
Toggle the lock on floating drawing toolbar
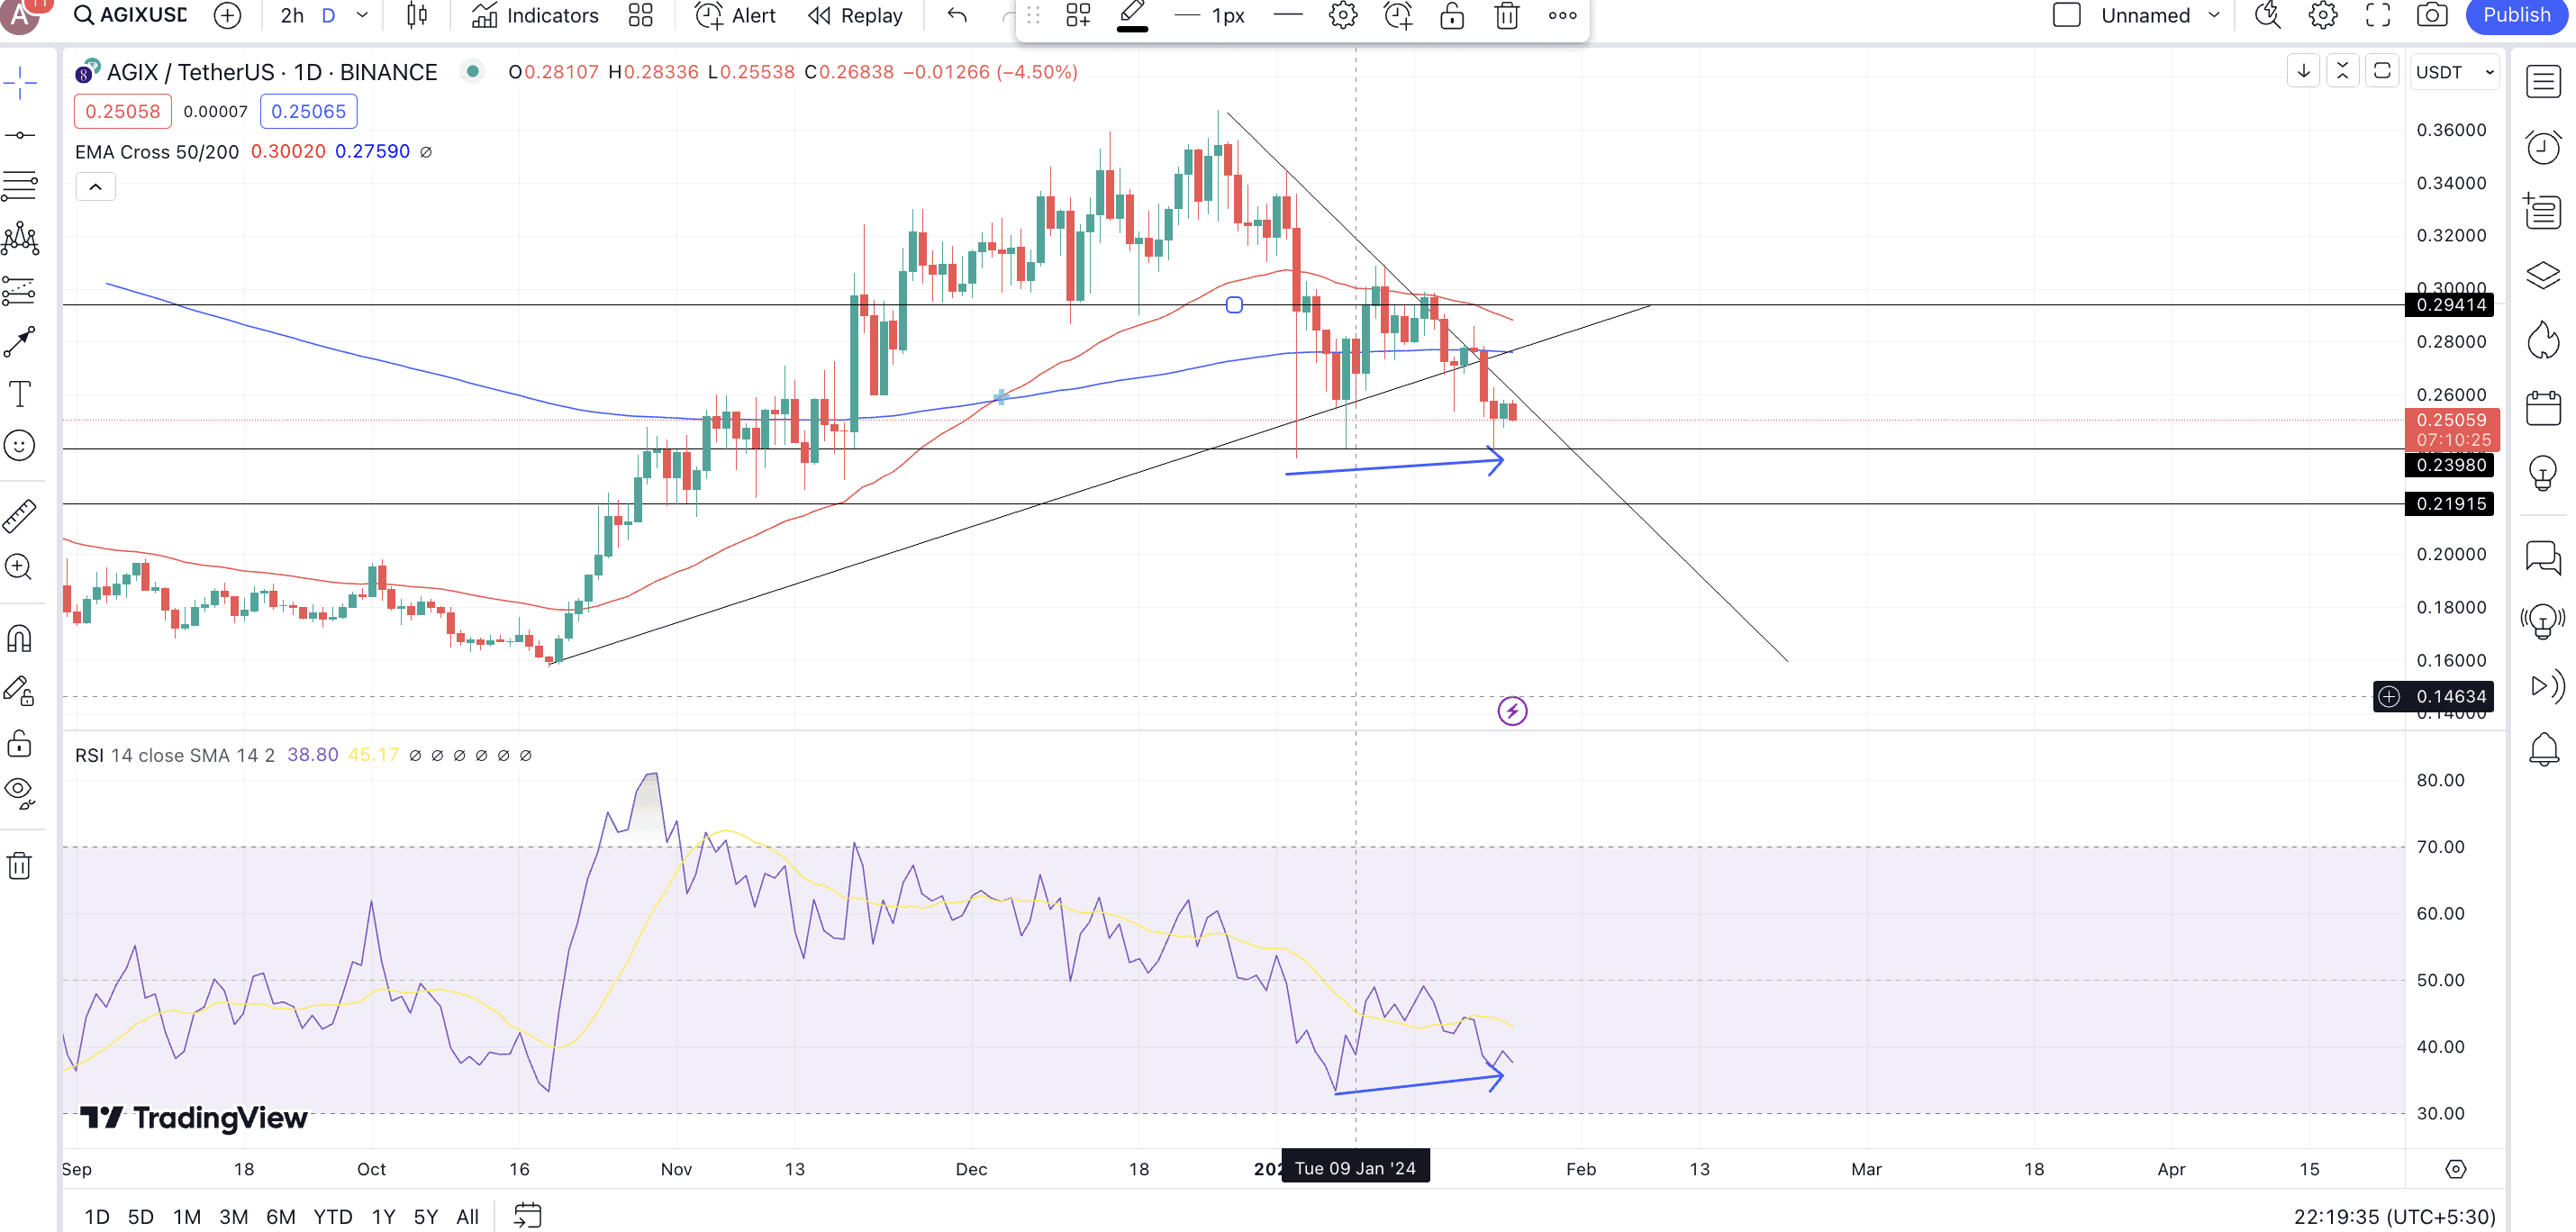click(1452, 16)
